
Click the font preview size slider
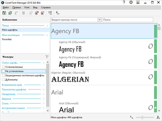(x=143, y=117)
